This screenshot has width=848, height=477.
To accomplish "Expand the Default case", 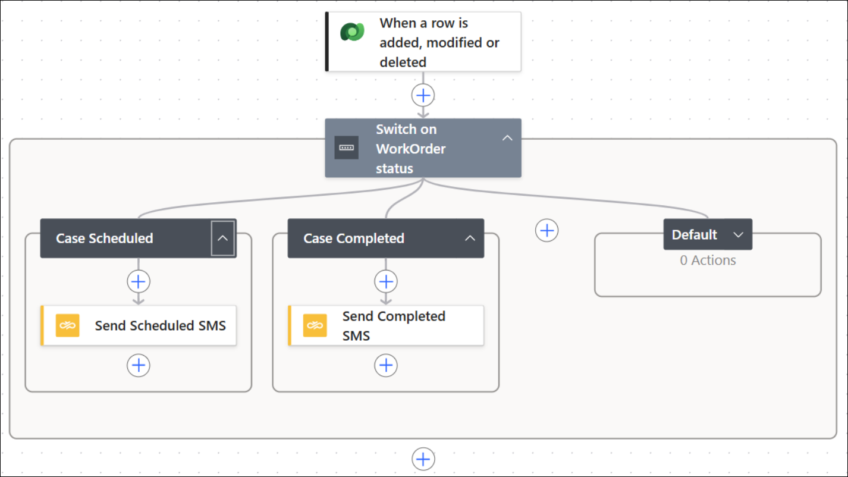I will (x=739, y=235).
